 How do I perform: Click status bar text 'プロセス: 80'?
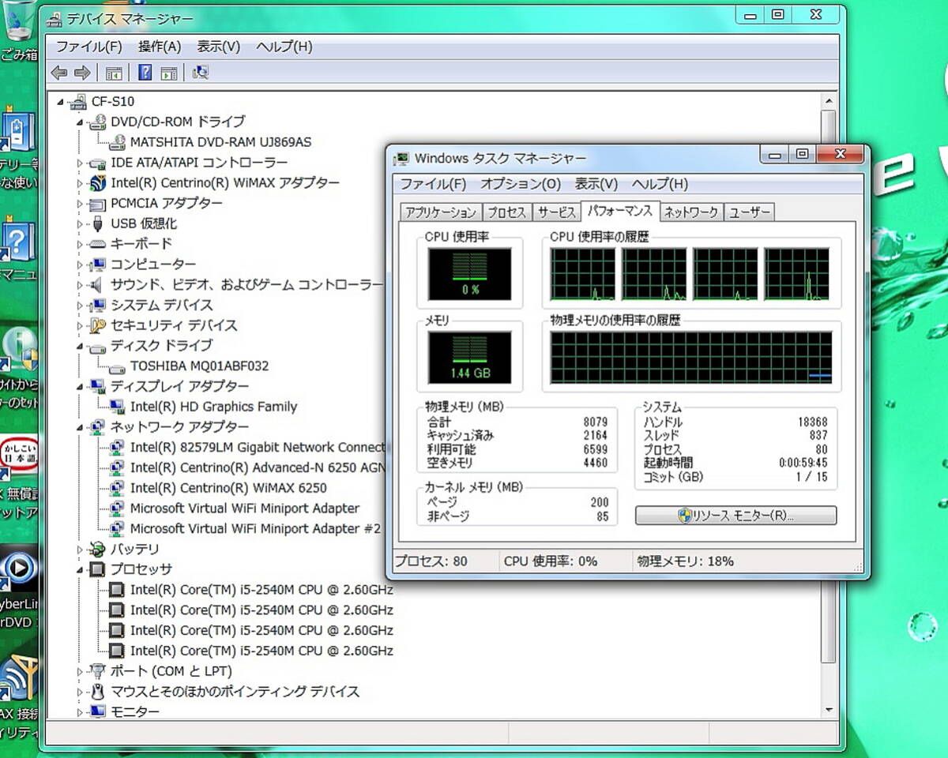[431, 561]
